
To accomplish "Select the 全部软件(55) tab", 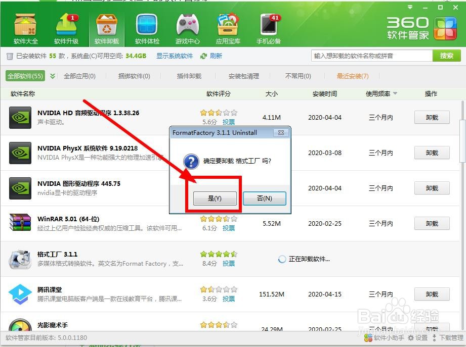I will (25, 76).
